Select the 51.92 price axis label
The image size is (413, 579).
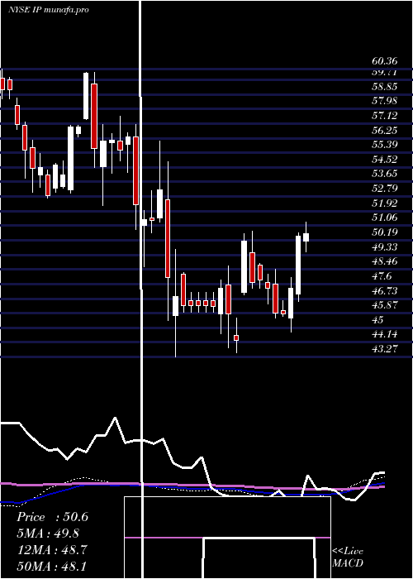[384, 203]
